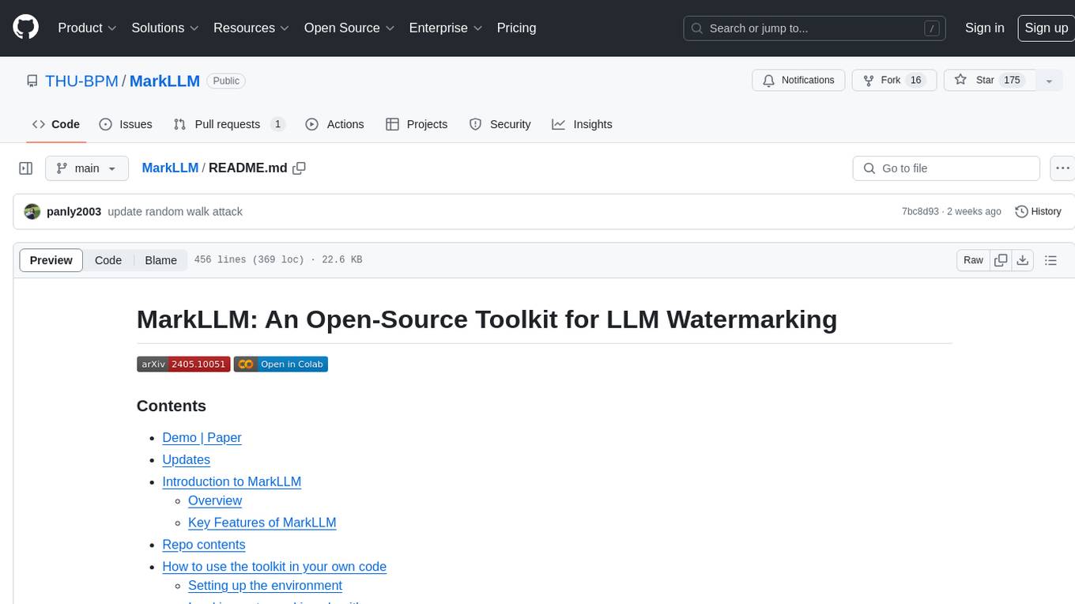Viewport: 1075px width, 604px height.
Task: Open the more file actions menu
Action: click(x=1062, y=168)
